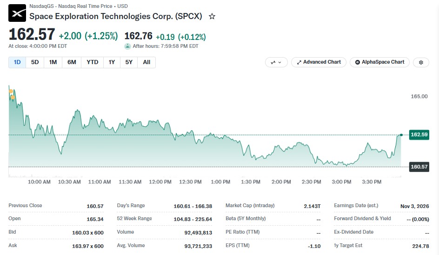
Task: Open chart settings gear icon
Action: pyautogui.click(x=421, y=62)
